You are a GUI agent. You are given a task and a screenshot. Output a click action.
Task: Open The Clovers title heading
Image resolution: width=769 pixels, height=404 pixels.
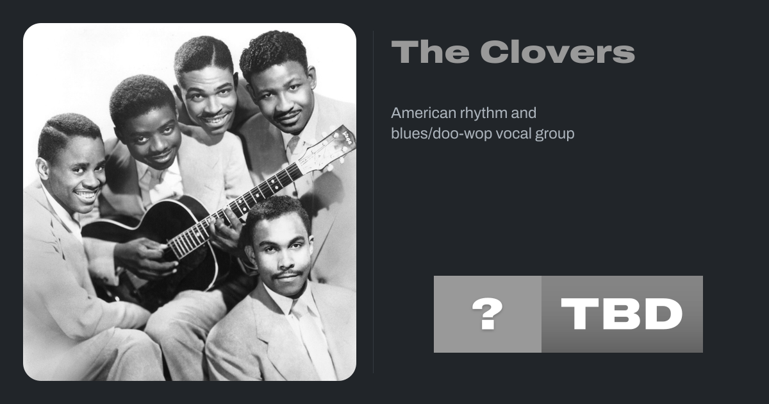pyautogui.click(x=513, y=52)
